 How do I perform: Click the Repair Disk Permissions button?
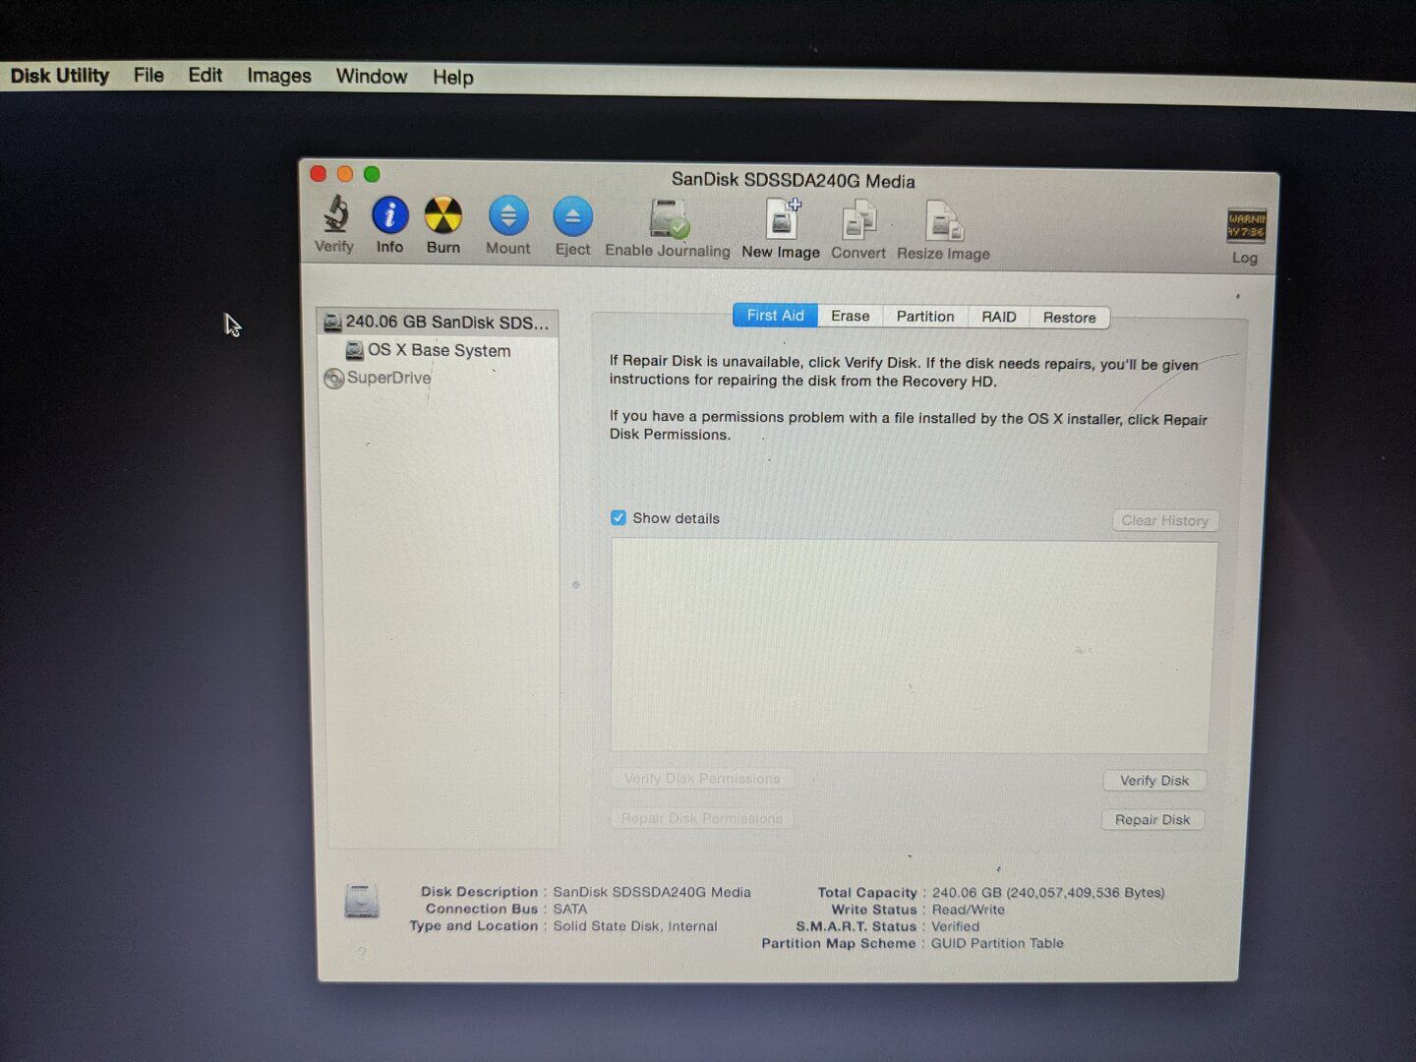pos(702,818)
